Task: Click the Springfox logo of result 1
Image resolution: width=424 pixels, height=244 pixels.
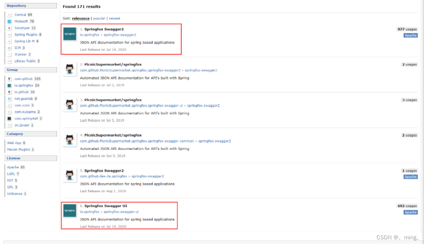Action: [70, 34]
